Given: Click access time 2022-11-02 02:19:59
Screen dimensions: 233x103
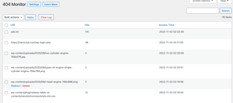Looking at the screenshot, I should 171,82.
